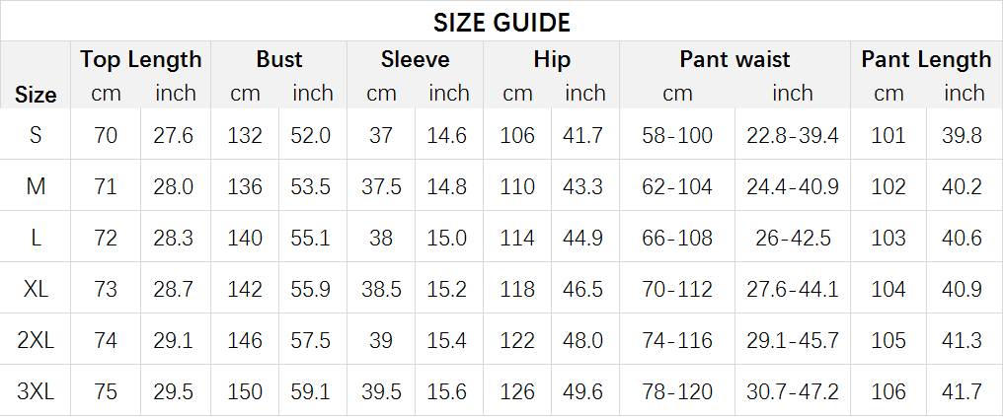Select the Top Length column header
Screen dimensions: 1004x417
point(141,59)
